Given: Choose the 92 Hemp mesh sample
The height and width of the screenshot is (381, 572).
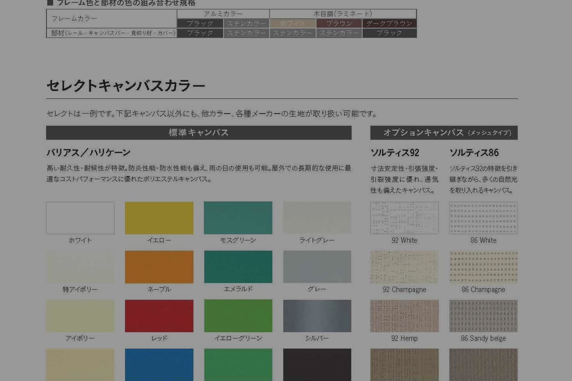Looking at the screenshot, I should (404, 316).
